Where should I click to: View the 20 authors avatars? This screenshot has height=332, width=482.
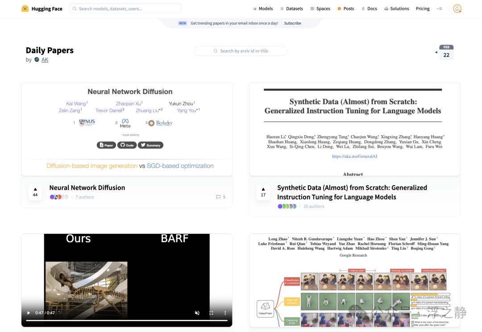(x=287, y=206)
